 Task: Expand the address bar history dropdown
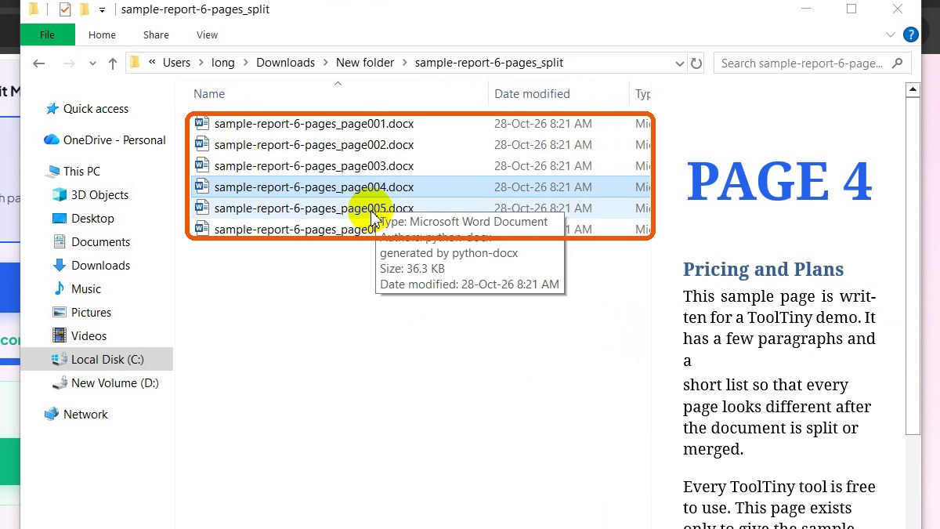pyautogui.click(x=679, y=63)
